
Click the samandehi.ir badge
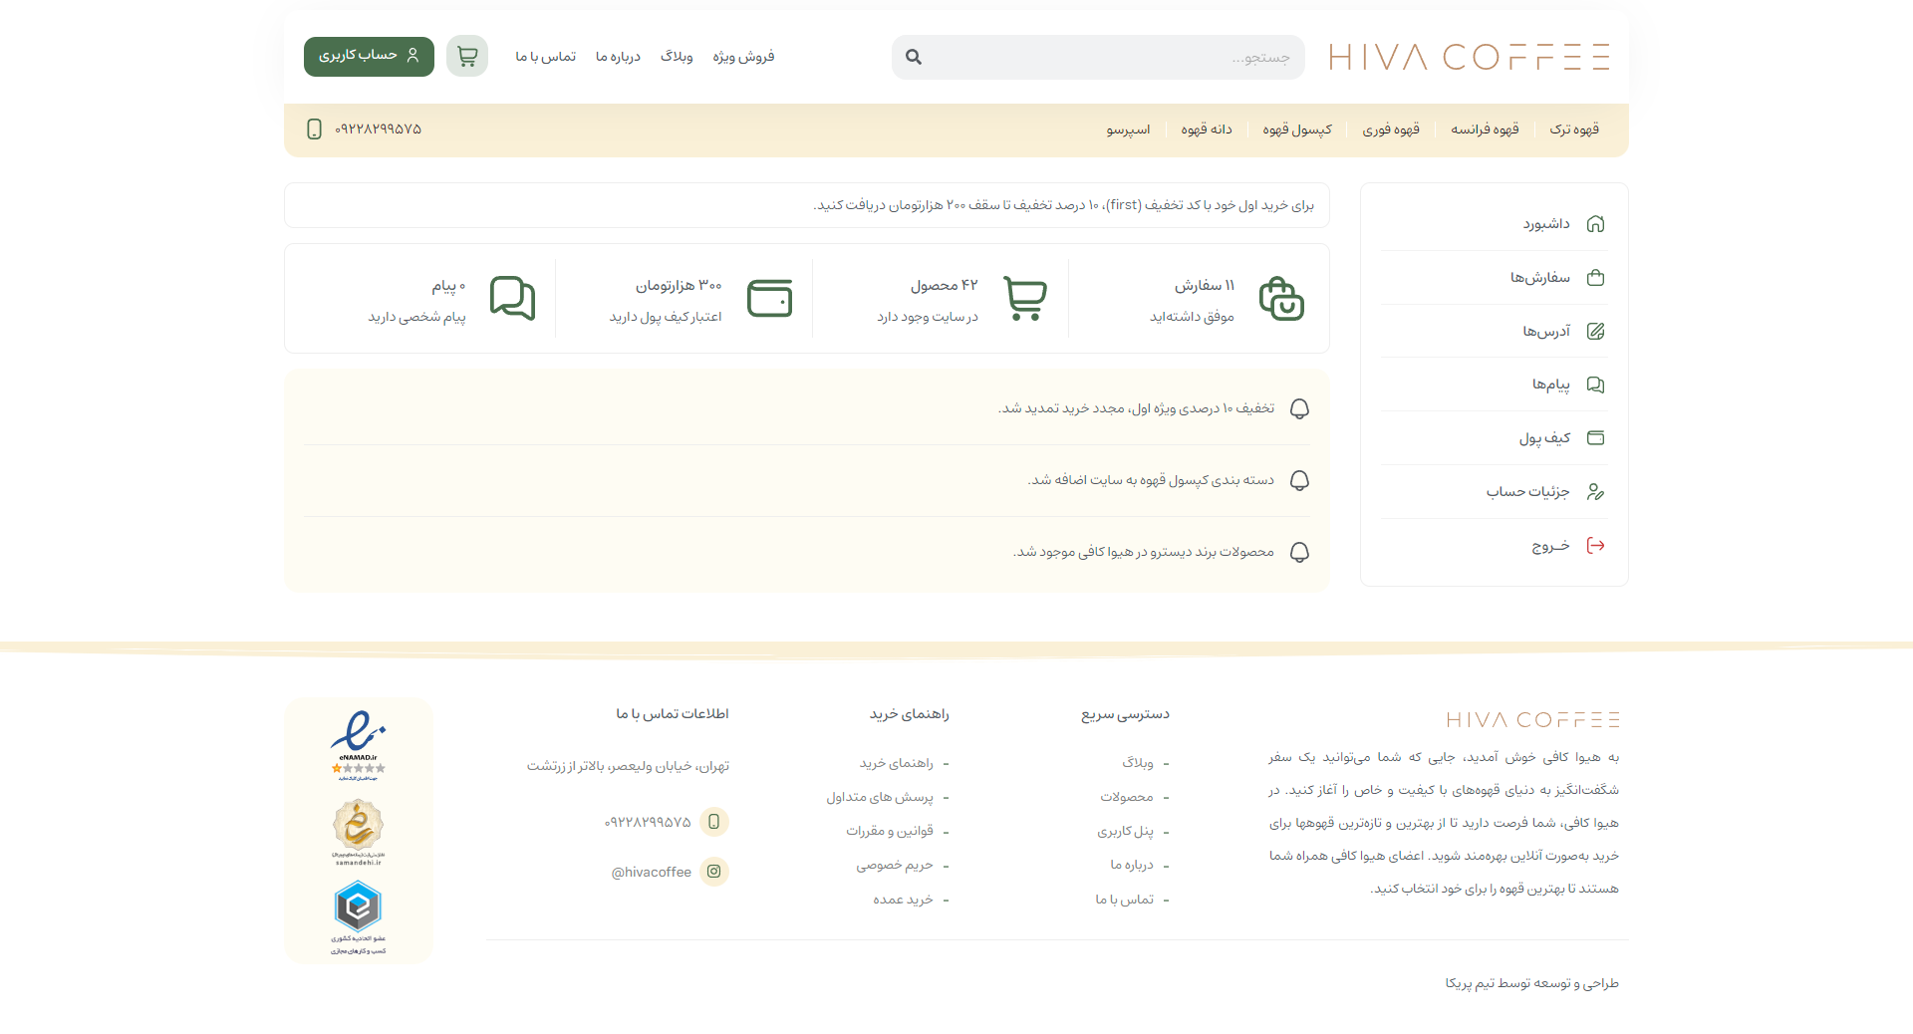point(359,833)
